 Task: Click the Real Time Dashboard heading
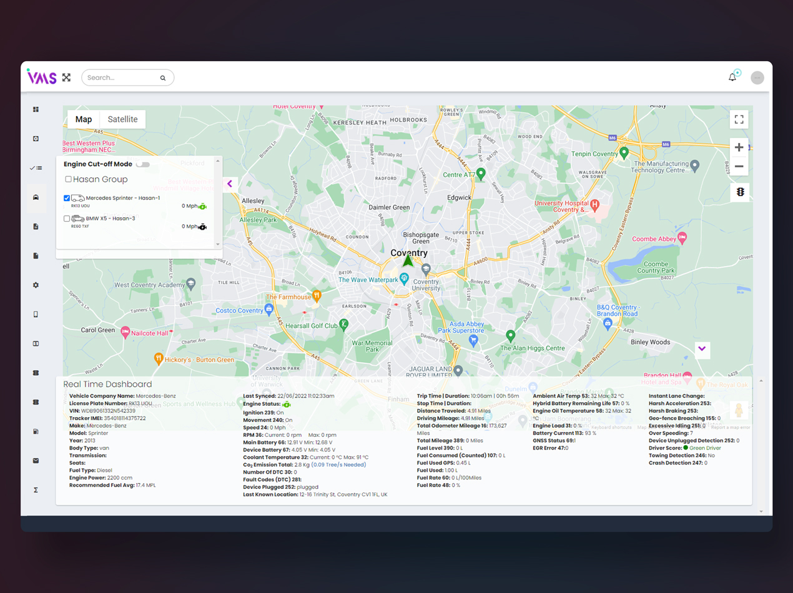coord(107,385)
